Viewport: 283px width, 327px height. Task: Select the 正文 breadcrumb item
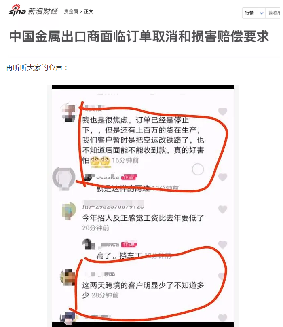pos(89,12)
